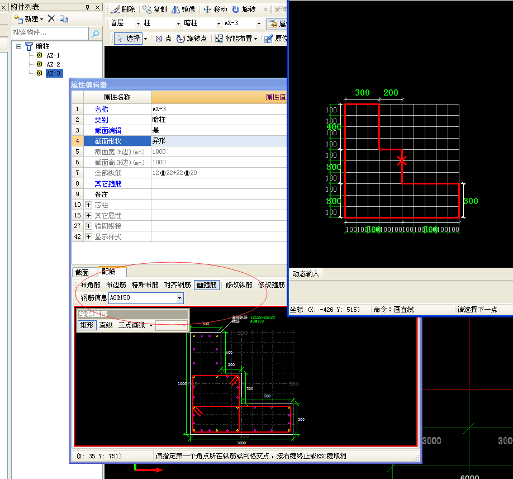Open the AZ-3 component dropdown
This screenshot has width=513, height=479.
[x=259, y=23]
